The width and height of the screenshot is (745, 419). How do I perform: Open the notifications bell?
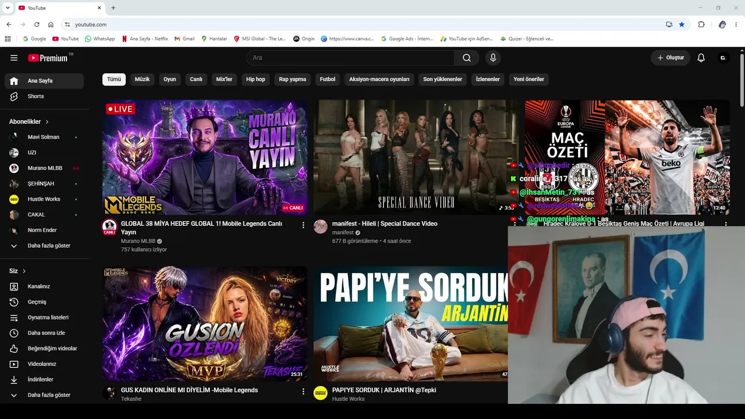point(701,58)
